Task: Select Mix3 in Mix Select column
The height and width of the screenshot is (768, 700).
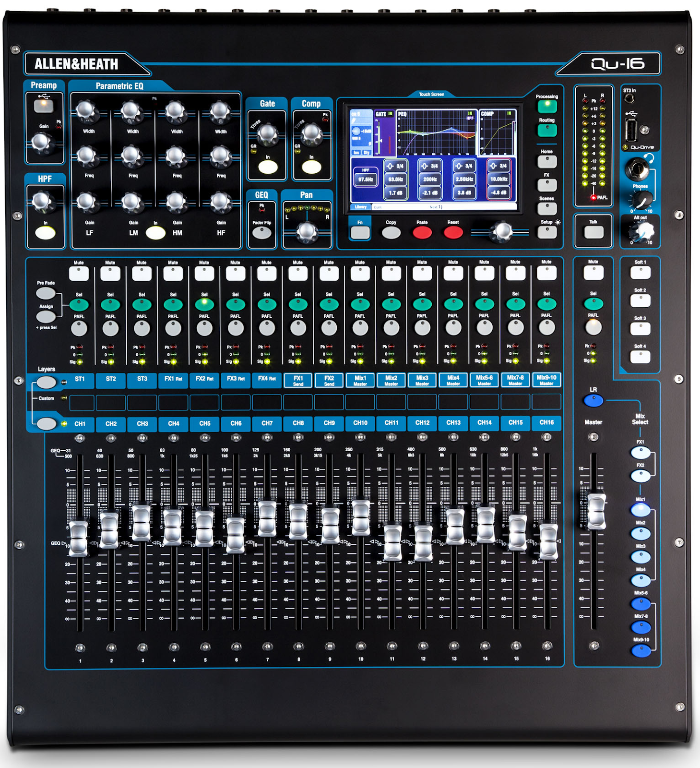Action: 641,557
